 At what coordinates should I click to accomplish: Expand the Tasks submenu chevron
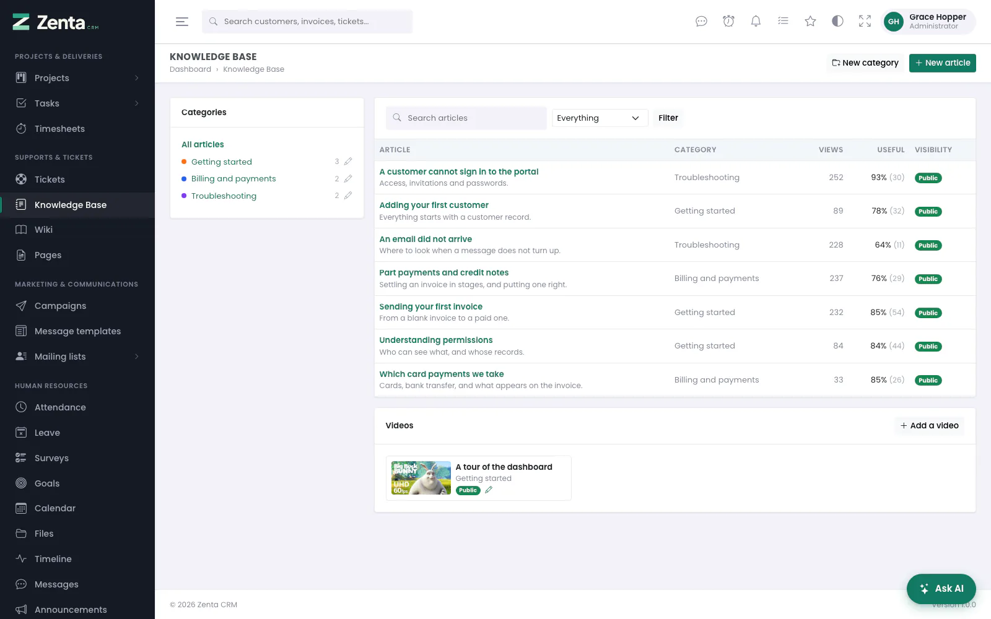[x=137, y=103]
